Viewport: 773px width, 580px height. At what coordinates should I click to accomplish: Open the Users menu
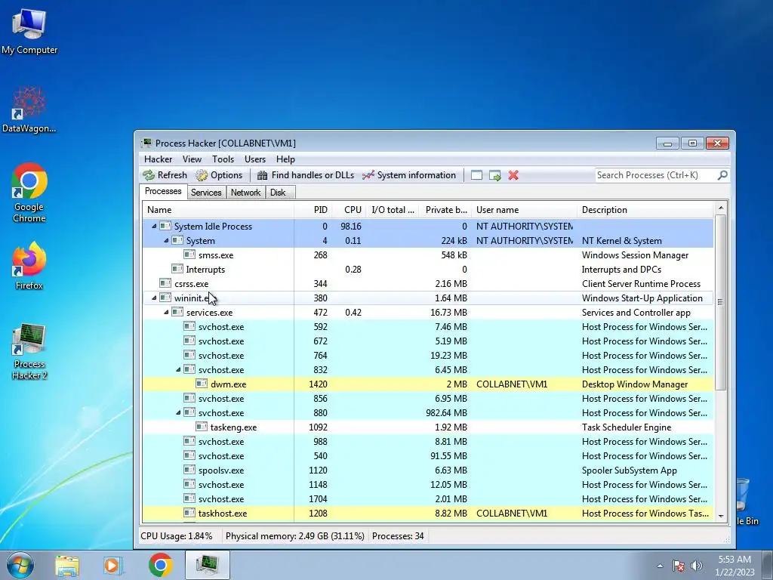tap(255, 159)
